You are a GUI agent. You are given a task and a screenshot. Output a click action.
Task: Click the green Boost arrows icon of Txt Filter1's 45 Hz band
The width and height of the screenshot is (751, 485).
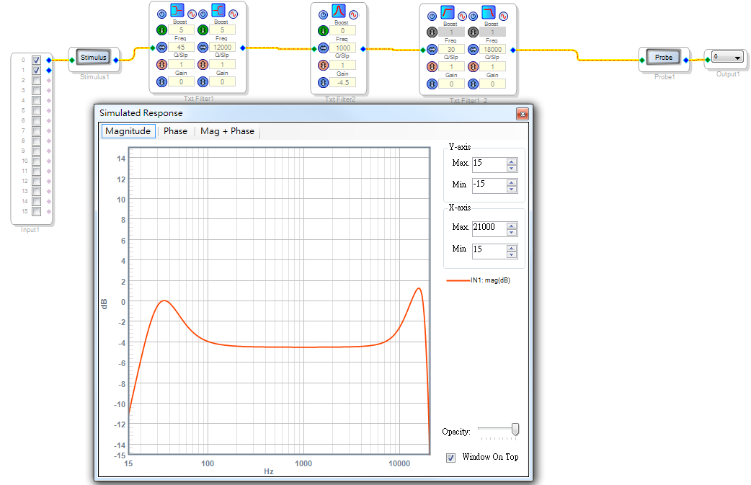162,30
